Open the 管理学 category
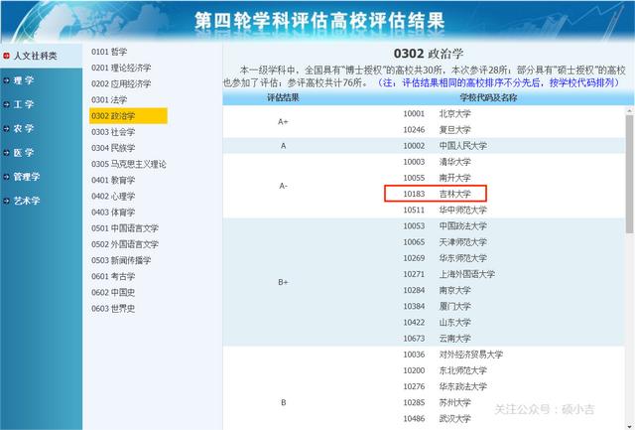 pyautogui.click(x=27, y=177)
